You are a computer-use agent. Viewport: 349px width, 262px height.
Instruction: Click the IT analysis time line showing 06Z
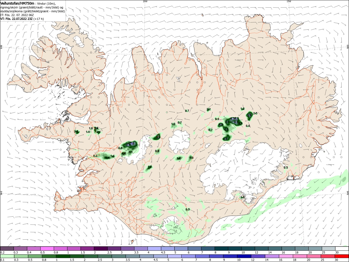click(17, 15)
